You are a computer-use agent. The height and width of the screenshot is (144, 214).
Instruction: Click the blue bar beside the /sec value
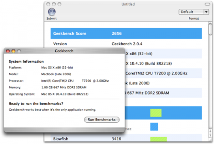(154, 127)
